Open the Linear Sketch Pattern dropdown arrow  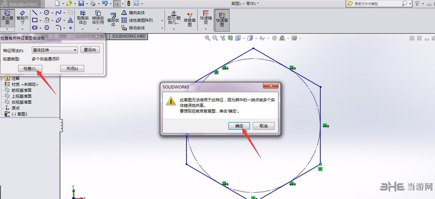tap(162, 20)
